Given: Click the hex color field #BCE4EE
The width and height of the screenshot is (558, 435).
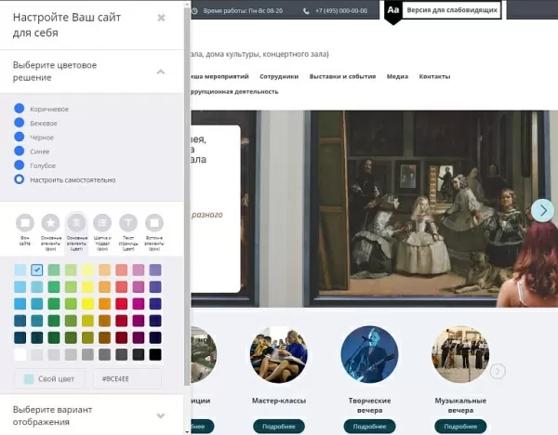Looking at the screenshot, I should (x=127, y=379).
